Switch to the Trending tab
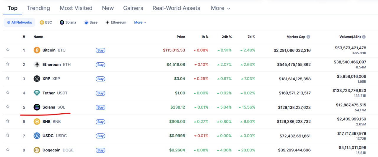Viewport: 378px width, 157px height. [x=38, y=8]
